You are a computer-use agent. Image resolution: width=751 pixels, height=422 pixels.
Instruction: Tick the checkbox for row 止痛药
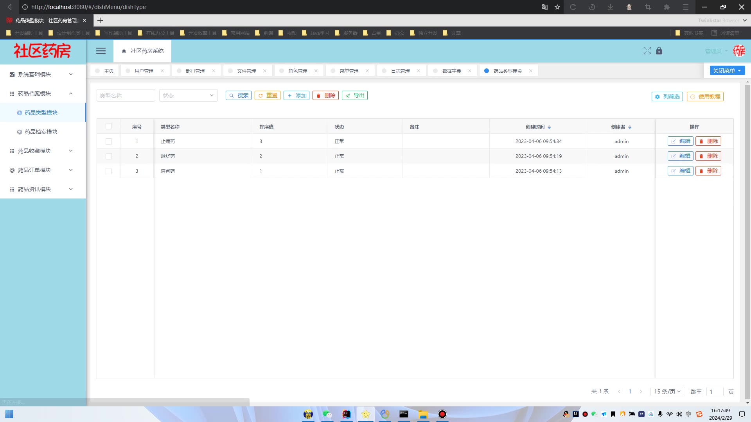point(109,141)
